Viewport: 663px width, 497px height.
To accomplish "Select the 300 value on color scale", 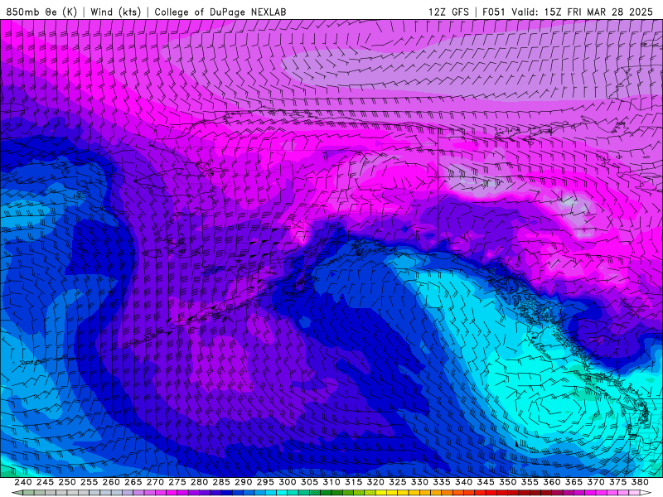I will [288, 482].
